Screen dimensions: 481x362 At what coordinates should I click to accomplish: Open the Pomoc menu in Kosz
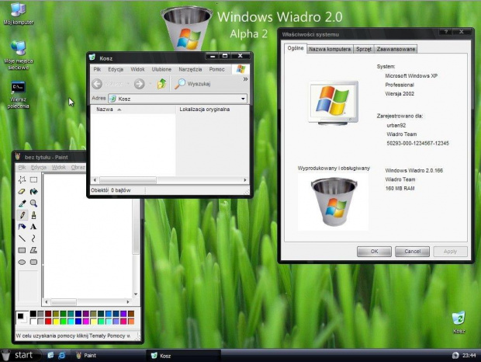tap(217, 69)
